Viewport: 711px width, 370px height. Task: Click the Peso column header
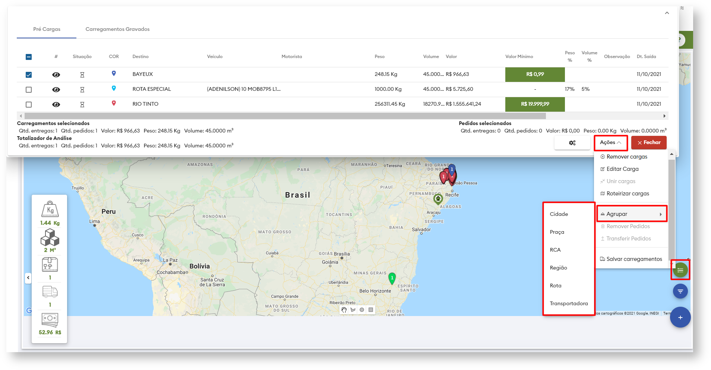click(x=380, y=57)
